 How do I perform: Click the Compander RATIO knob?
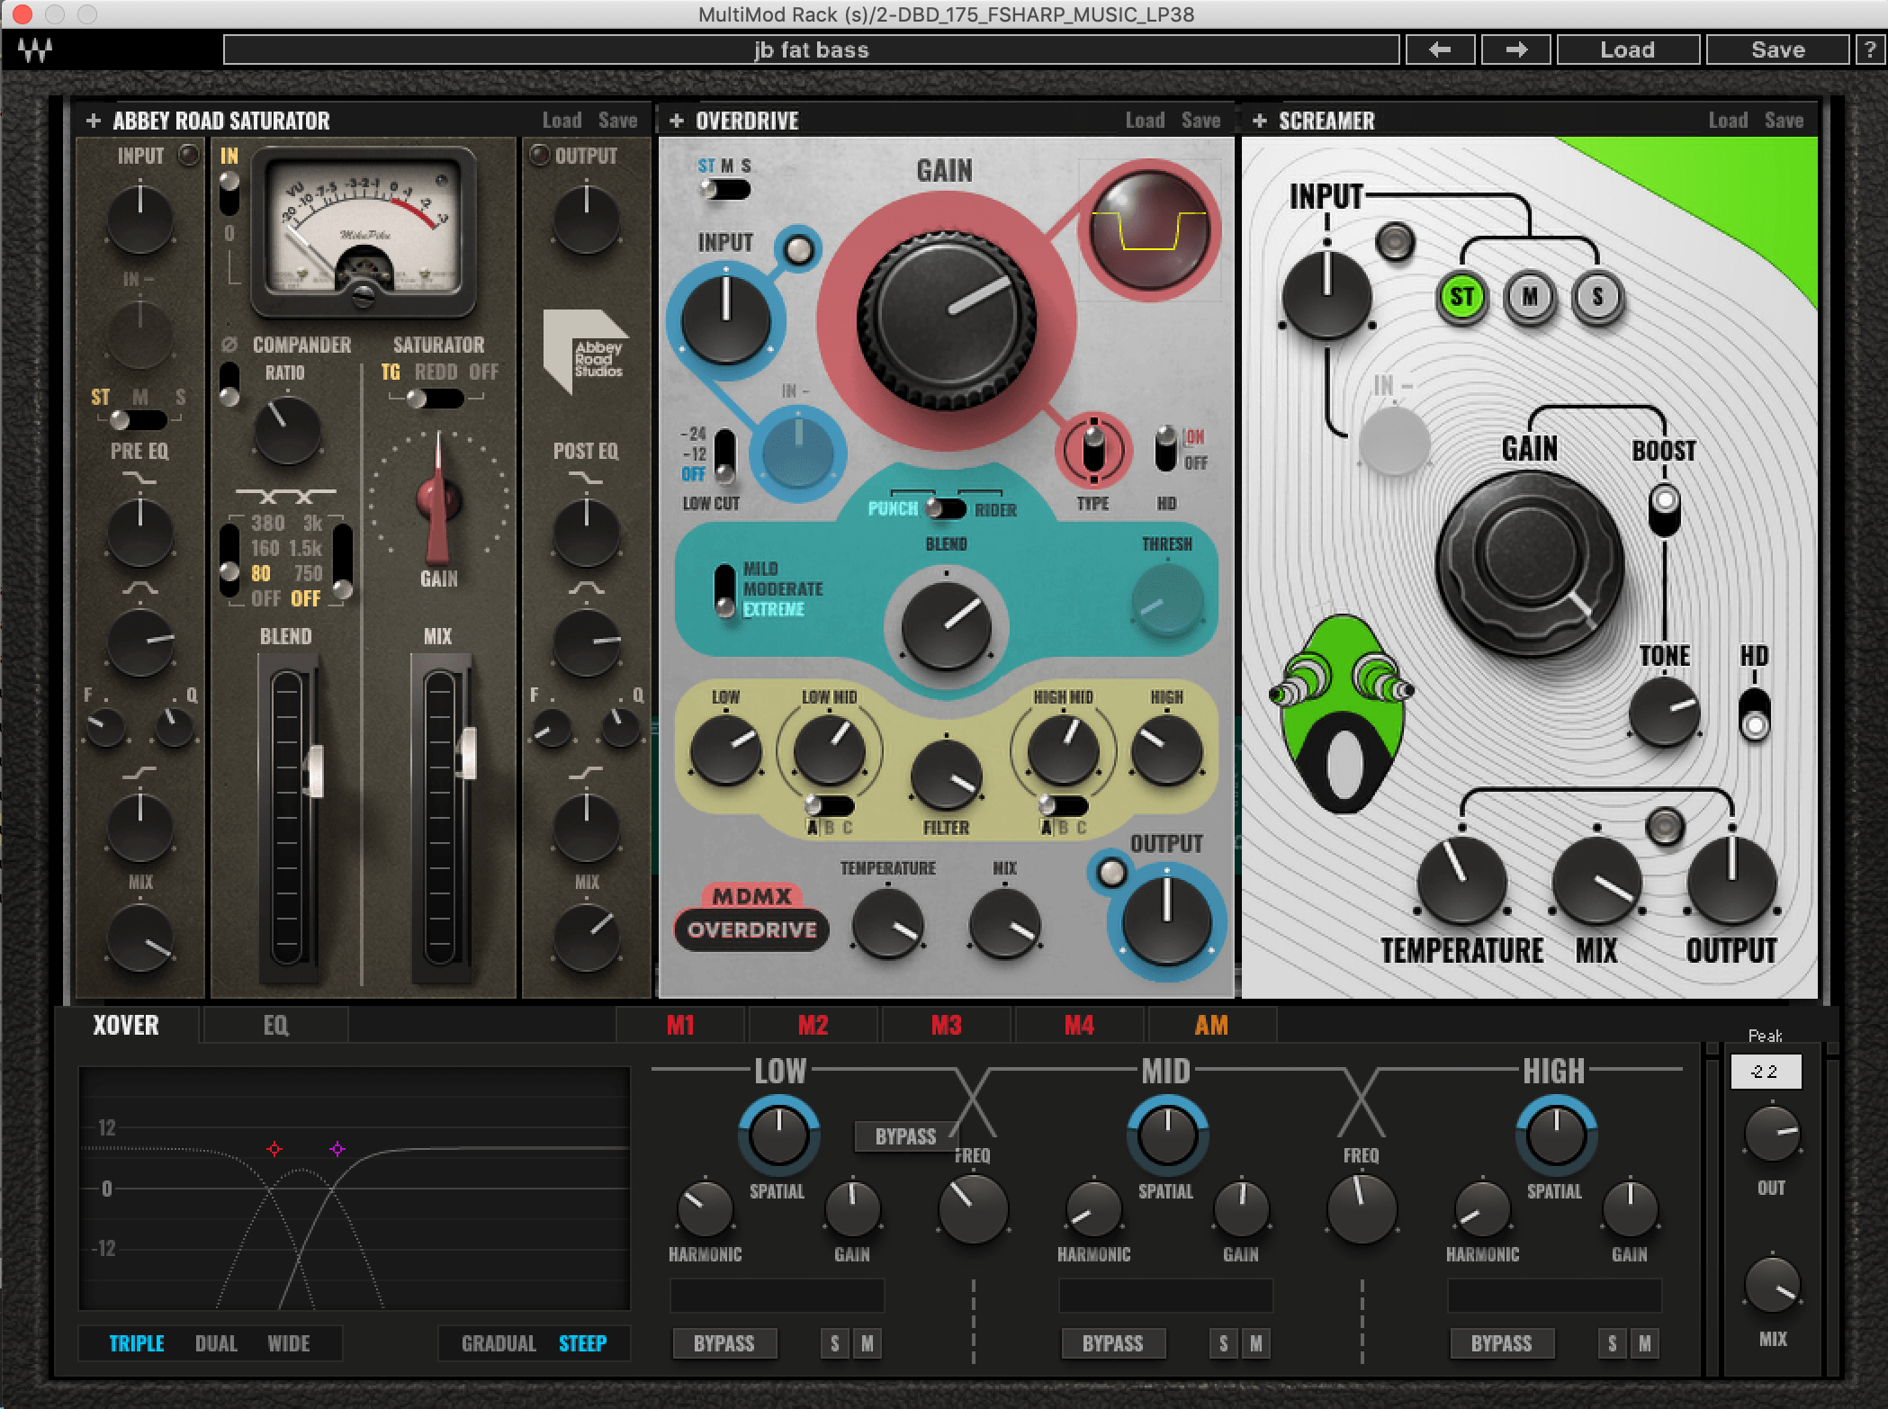(286, 430)
